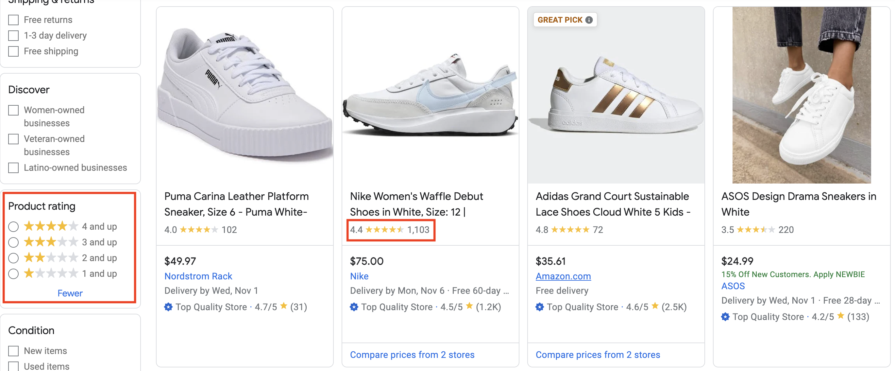Open the Amazon.com seller link
Screen dimensions: 895x371
tap(563, 276)
